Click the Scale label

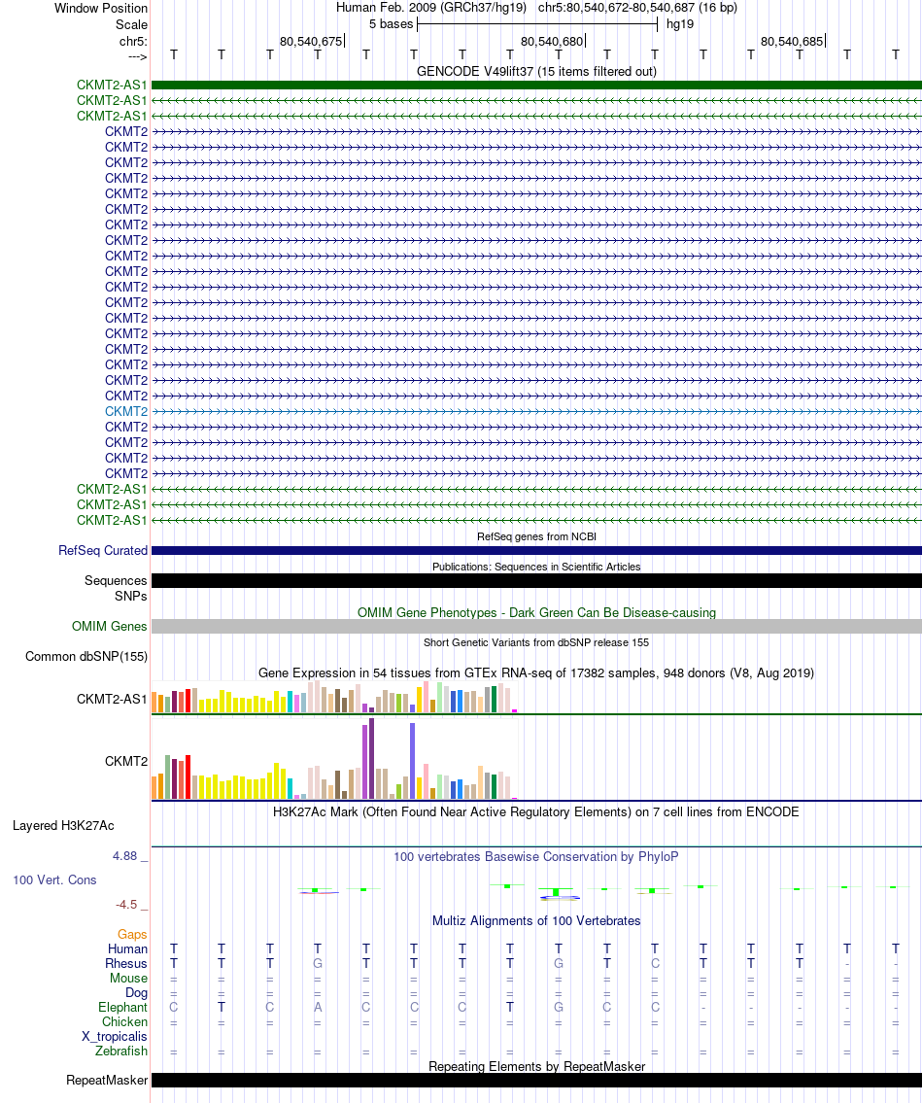(132, 24)
